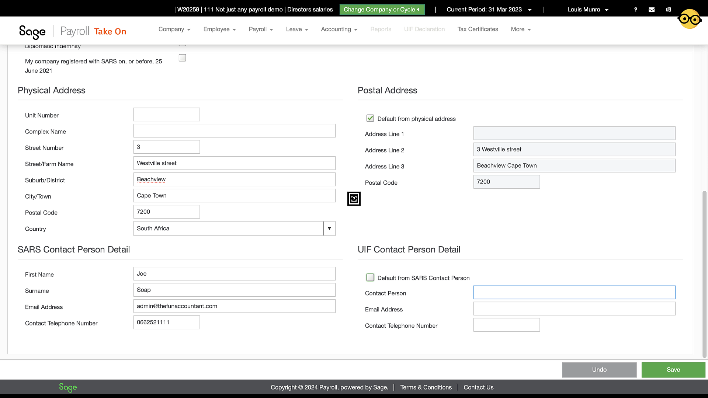This screenshot has width=708, height=398.
Task: Click the SARS Email Address field
Action: pos(235,306)
